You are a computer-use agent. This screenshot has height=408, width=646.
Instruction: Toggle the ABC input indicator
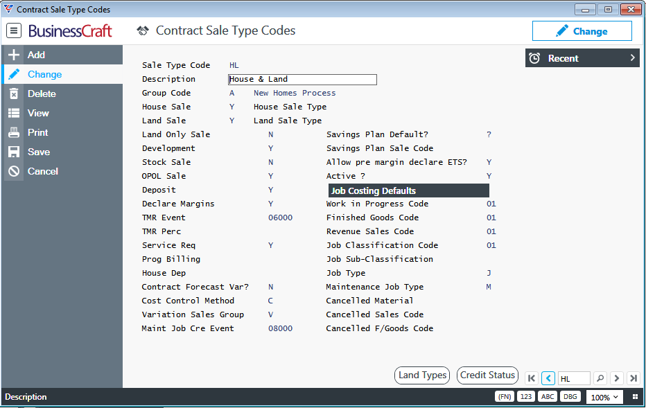click(548, 396)
